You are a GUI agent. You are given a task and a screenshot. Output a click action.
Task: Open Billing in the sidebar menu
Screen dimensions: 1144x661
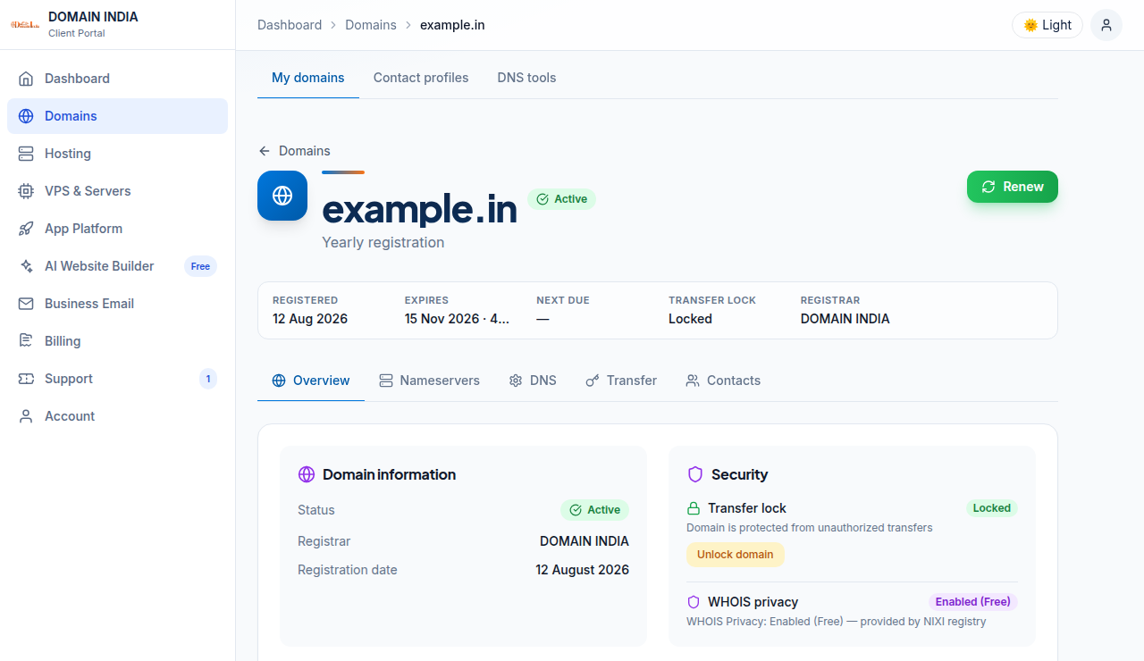coord(117,341)
